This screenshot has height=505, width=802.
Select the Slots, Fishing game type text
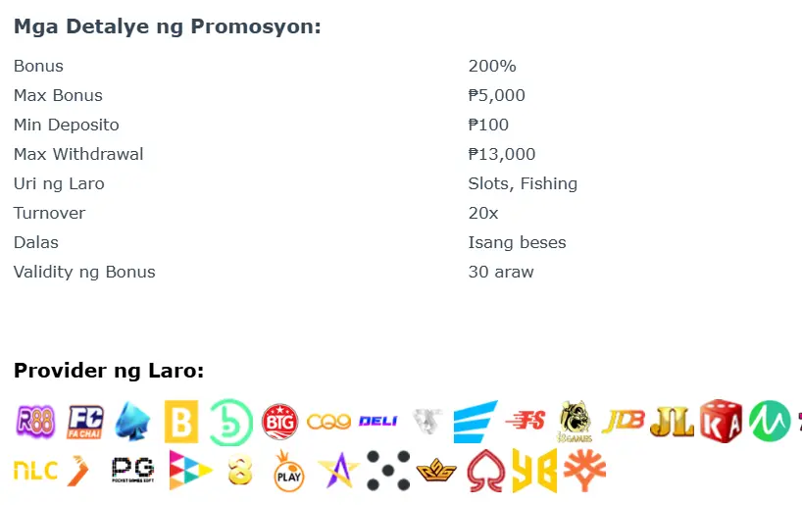coord(523,183)
